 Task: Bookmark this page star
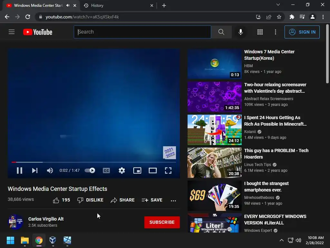[279, 17]
